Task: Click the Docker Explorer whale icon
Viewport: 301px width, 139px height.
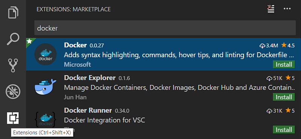Action: [x=46, y=86]
